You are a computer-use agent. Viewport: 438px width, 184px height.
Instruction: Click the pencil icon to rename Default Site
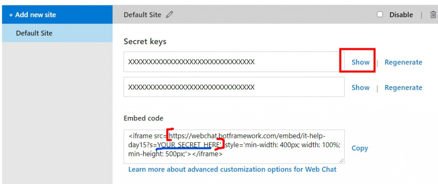pos(169,15)
